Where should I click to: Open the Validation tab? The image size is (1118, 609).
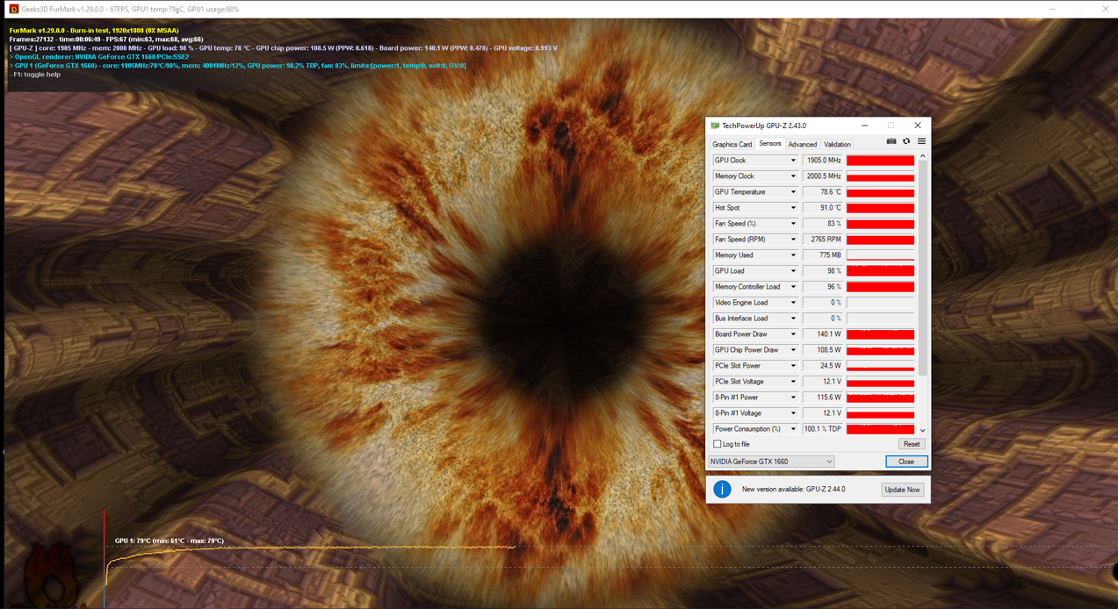click(x=837, y=145)
